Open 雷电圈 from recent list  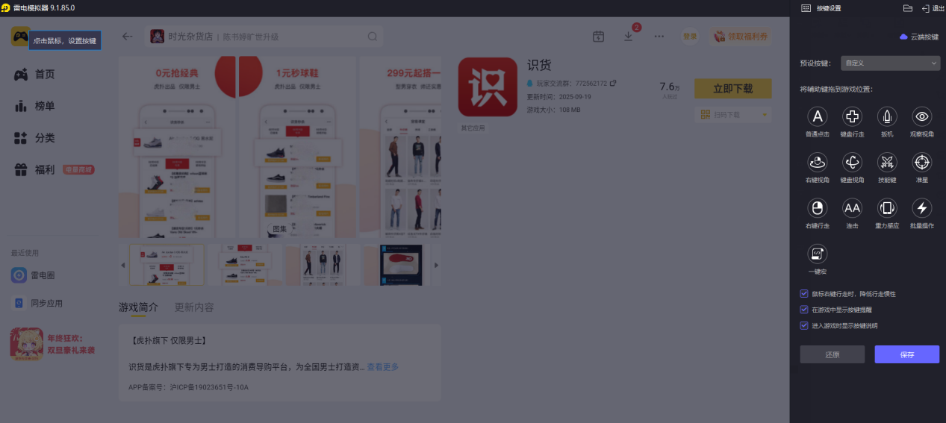34,275
